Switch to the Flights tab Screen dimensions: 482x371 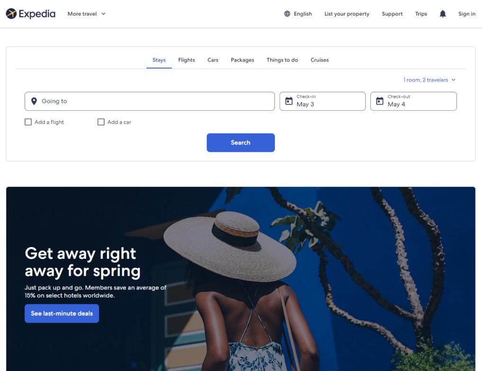[x=186, y=60]
